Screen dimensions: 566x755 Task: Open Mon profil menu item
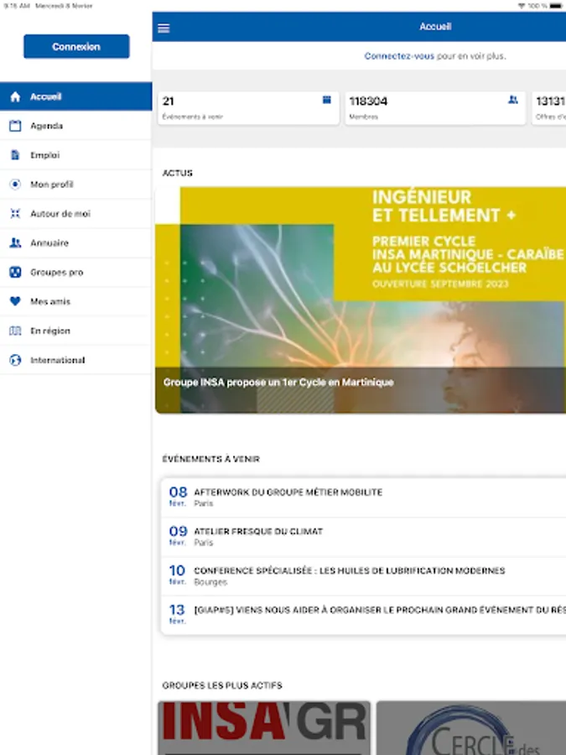76,185
